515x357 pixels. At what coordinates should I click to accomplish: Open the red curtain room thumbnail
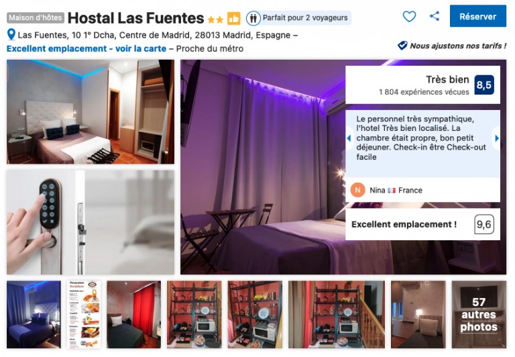pos(134,315)
